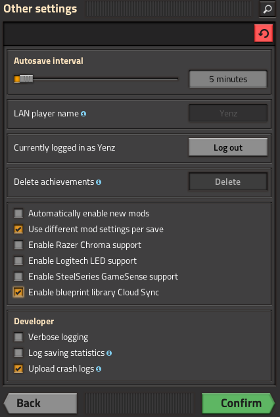280x417 pixels.
Task: Confirm the settings changes
Action: [x=238, y=403]
